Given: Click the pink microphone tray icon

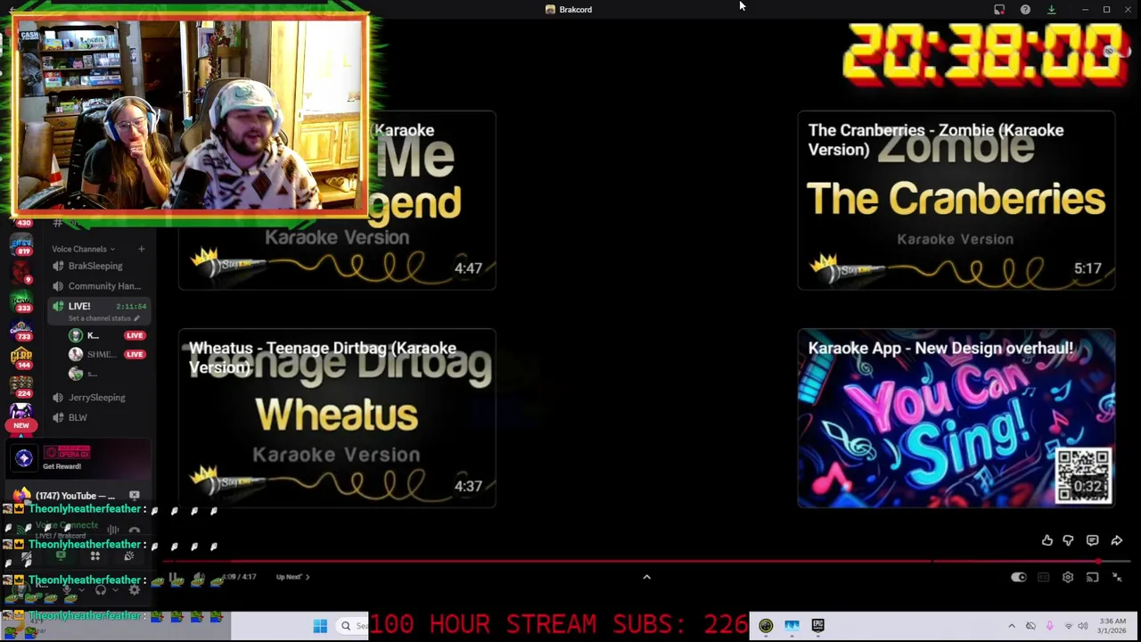Looking at the screenshot, I should tap(1049, 626).
